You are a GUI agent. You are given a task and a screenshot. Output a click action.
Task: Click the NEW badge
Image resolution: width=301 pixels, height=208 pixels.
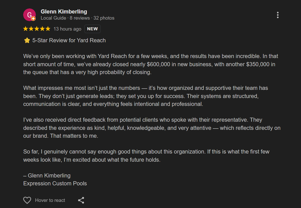(92, 29)
